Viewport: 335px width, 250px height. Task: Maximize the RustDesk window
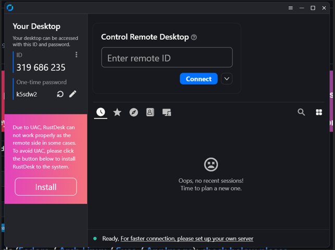(313, 8)
